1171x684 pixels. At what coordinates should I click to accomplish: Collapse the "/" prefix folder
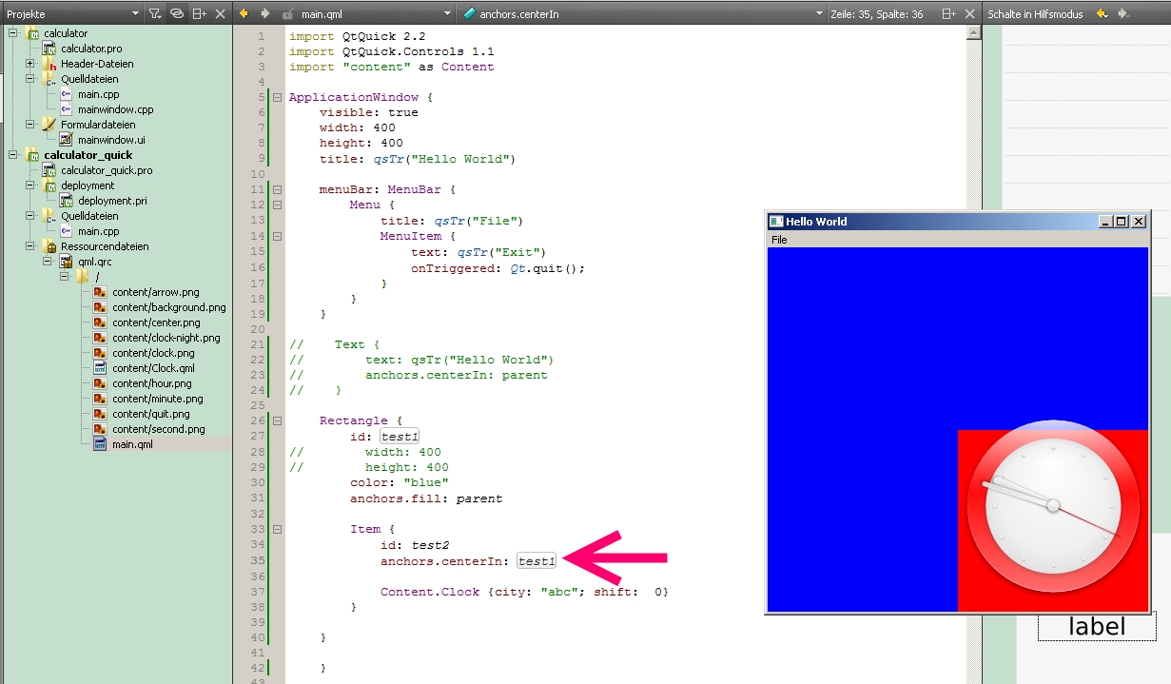[65, 277]
